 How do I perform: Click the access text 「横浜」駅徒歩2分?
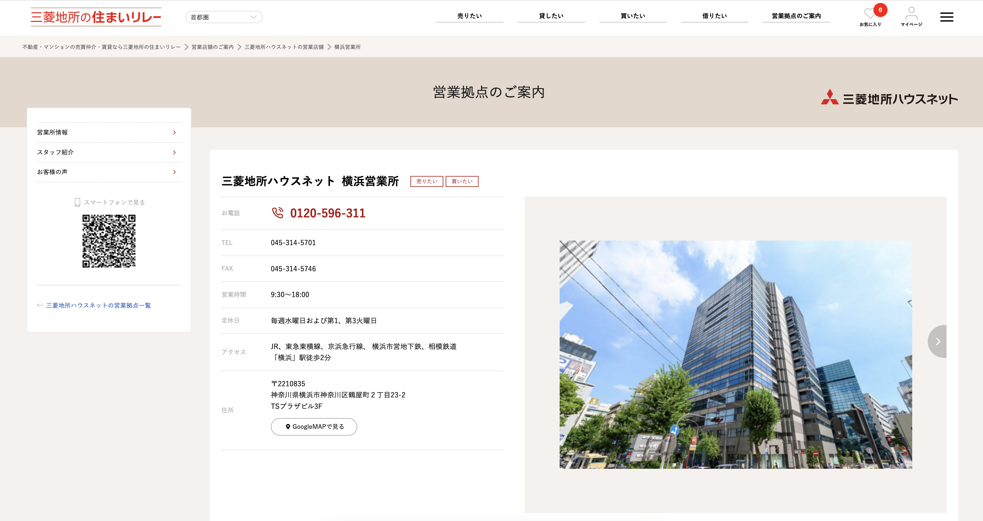point(301,358)
